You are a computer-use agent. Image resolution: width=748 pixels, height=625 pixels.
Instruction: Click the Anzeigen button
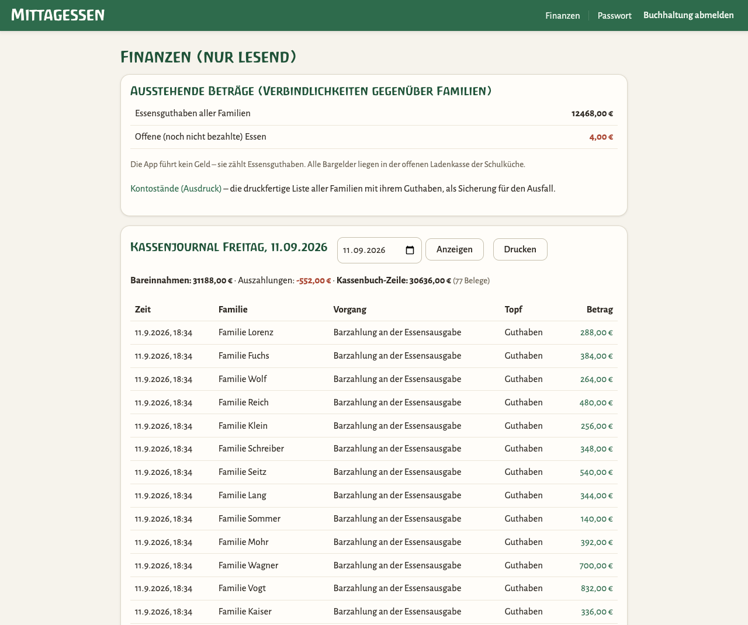455,249
